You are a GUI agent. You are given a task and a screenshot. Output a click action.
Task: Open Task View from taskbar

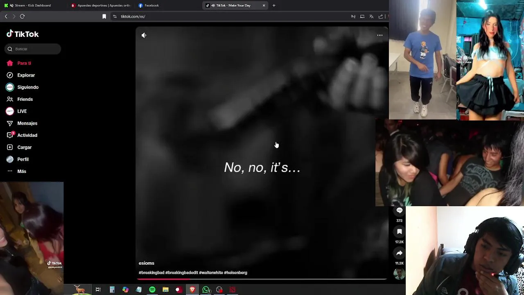(x=98, y=290)
